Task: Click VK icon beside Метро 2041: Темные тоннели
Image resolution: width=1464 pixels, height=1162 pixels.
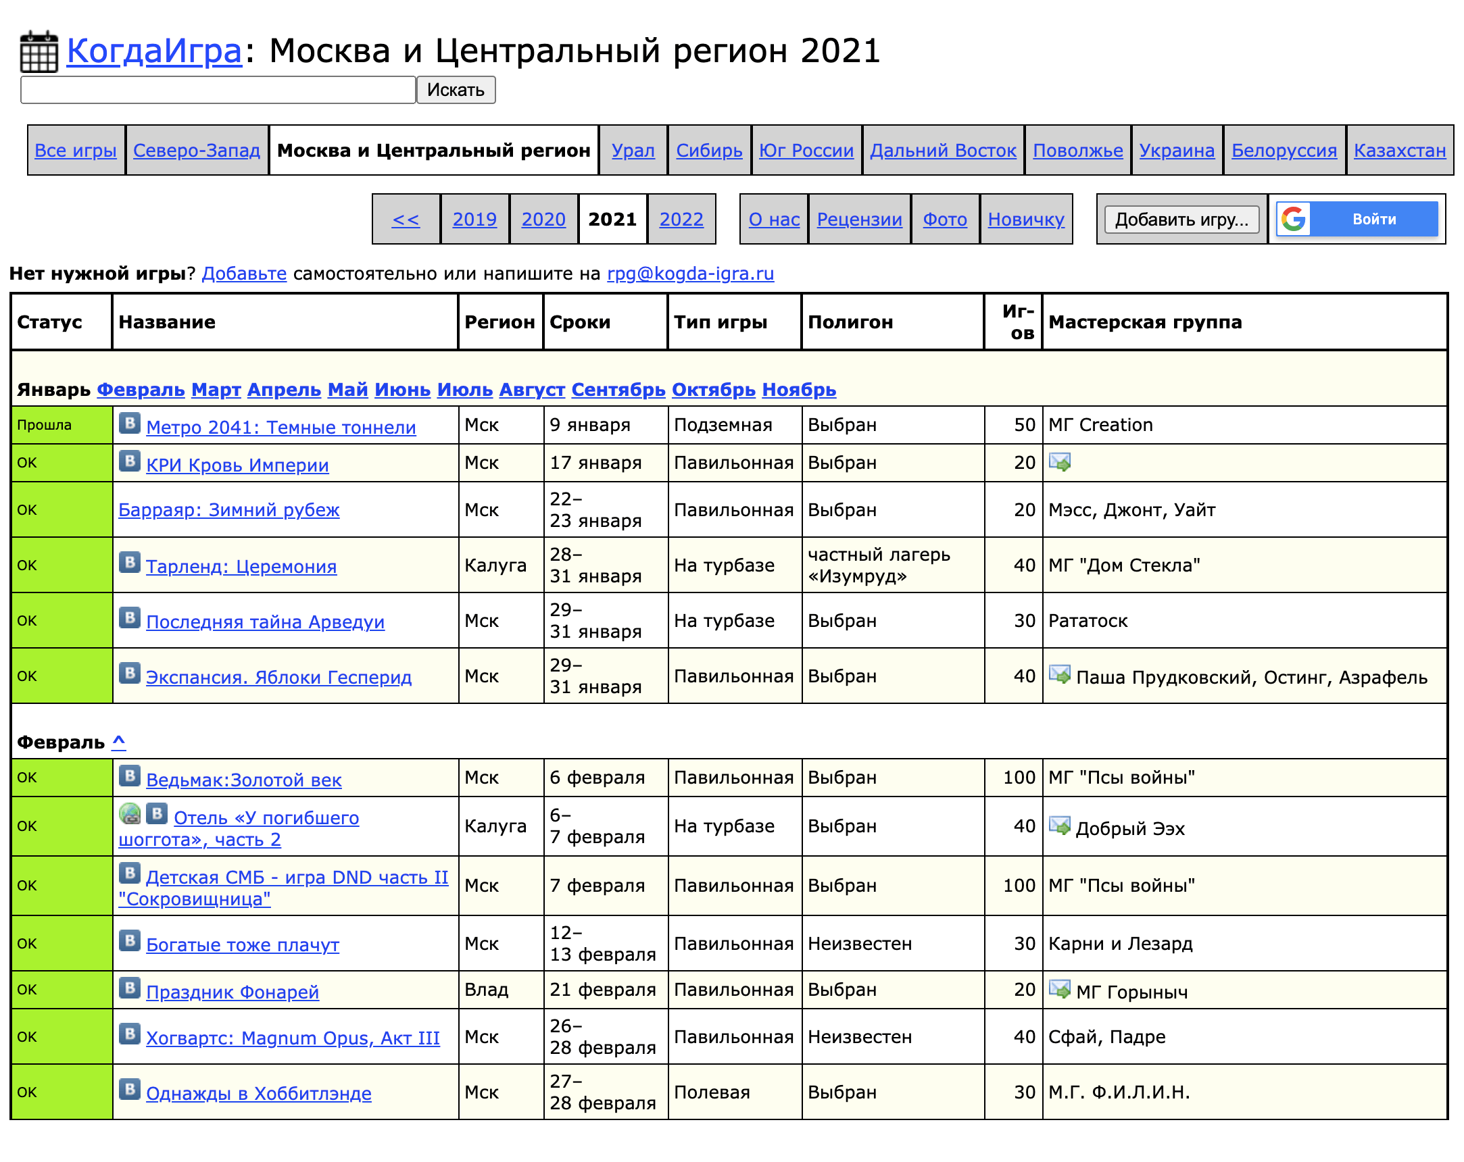Action: [130, 423]
